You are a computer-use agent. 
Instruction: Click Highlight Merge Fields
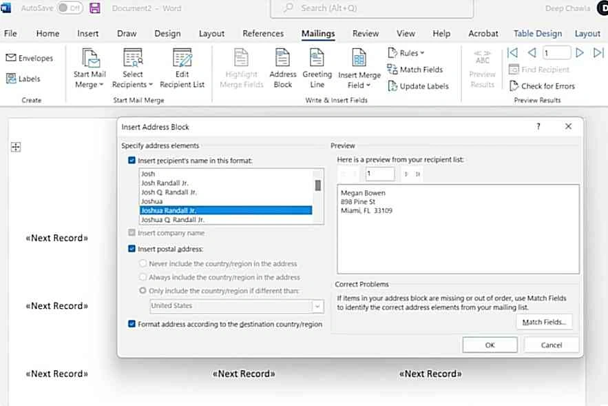click(241, 69)
